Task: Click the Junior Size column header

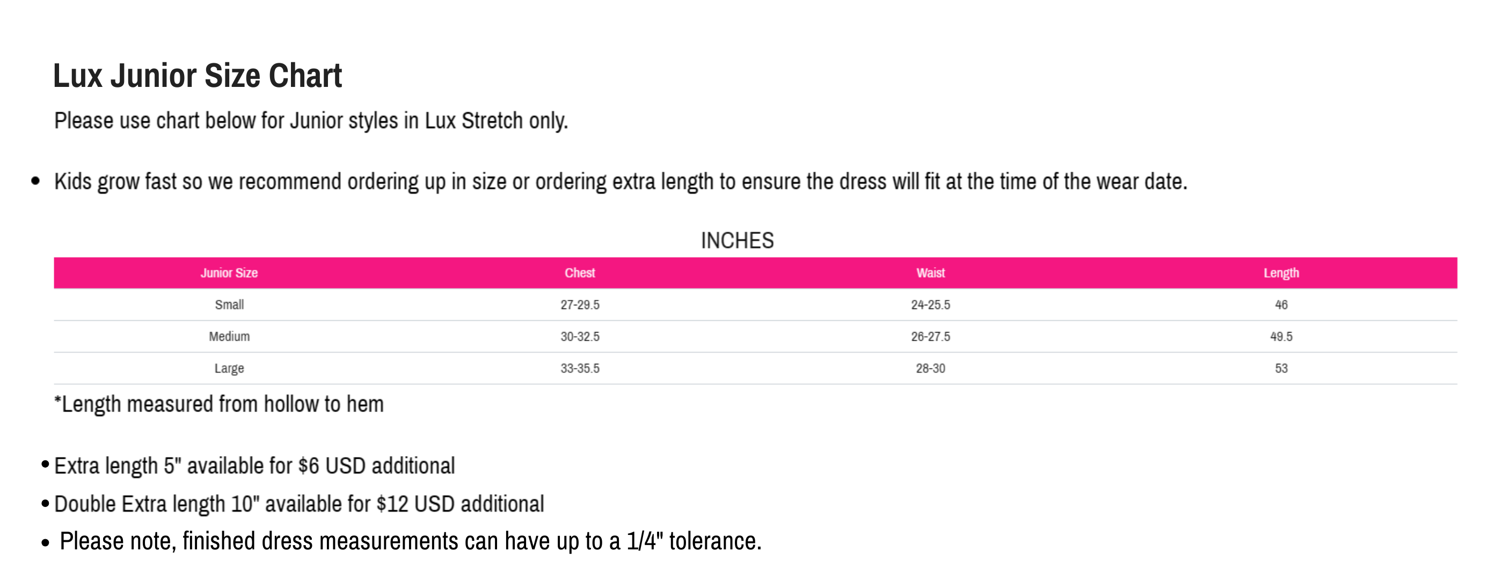Action: (229, 273)
